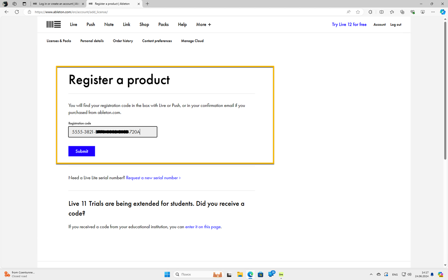Image resolution: width=448 pixels, height=280 pixels.
Task: Open the Note navigation menu item
Action: coord(109,25)
